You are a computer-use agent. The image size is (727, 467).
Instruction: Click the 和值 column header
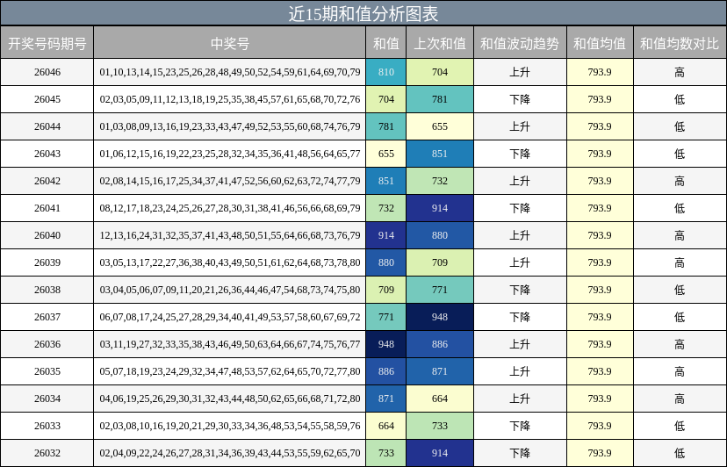coord(385,43)
